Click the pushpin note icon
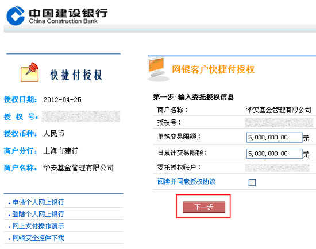The height and width of the screenshot is (249, 316). [x=30, y=72]
